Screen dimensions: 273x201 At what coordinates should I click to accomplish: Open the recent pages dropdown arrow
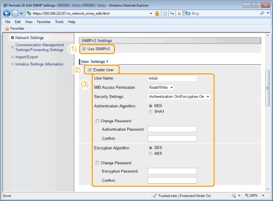21,13
